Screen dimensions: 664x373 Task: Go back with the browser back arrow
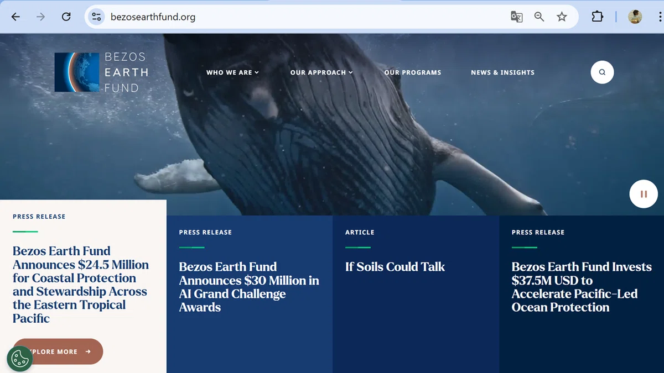coord(15,17)
